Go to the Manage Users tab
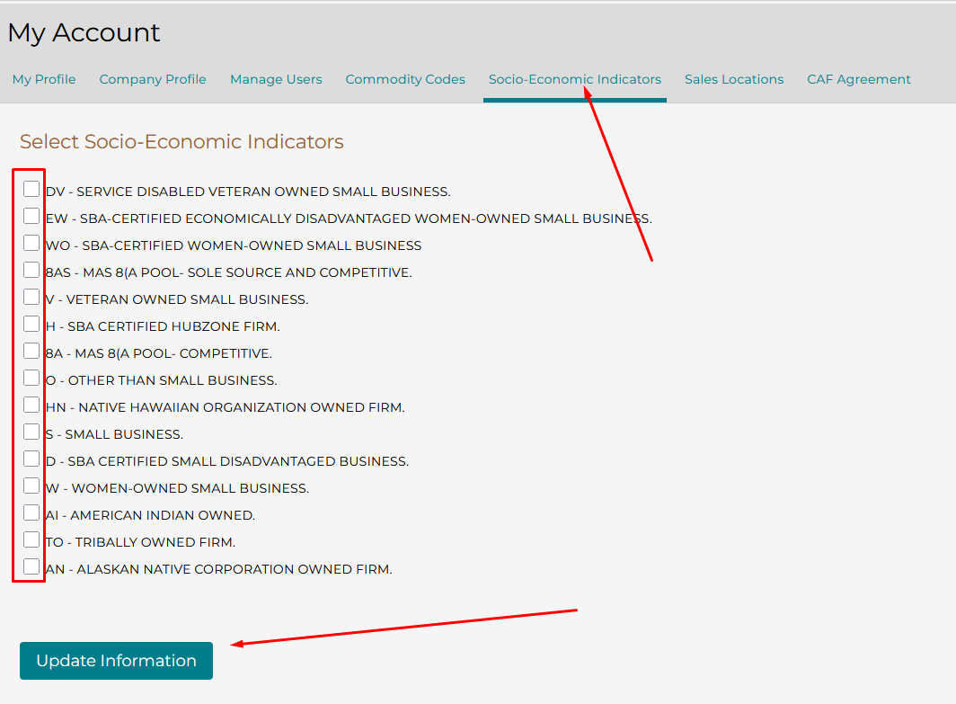This screenshot has width=956, height=704. tap(276, 79)
